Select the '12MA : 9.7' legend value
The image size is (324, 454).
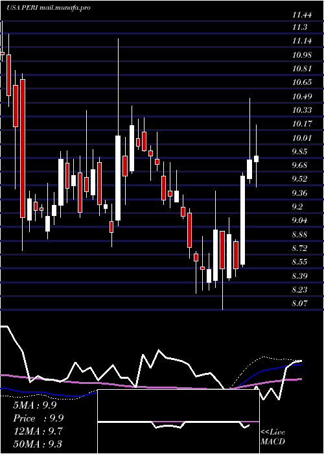[38, 431]
